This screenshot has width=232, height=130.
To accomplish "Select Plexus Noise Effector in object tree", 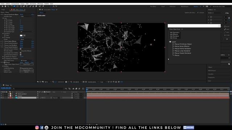I will [x=182, y=46].
